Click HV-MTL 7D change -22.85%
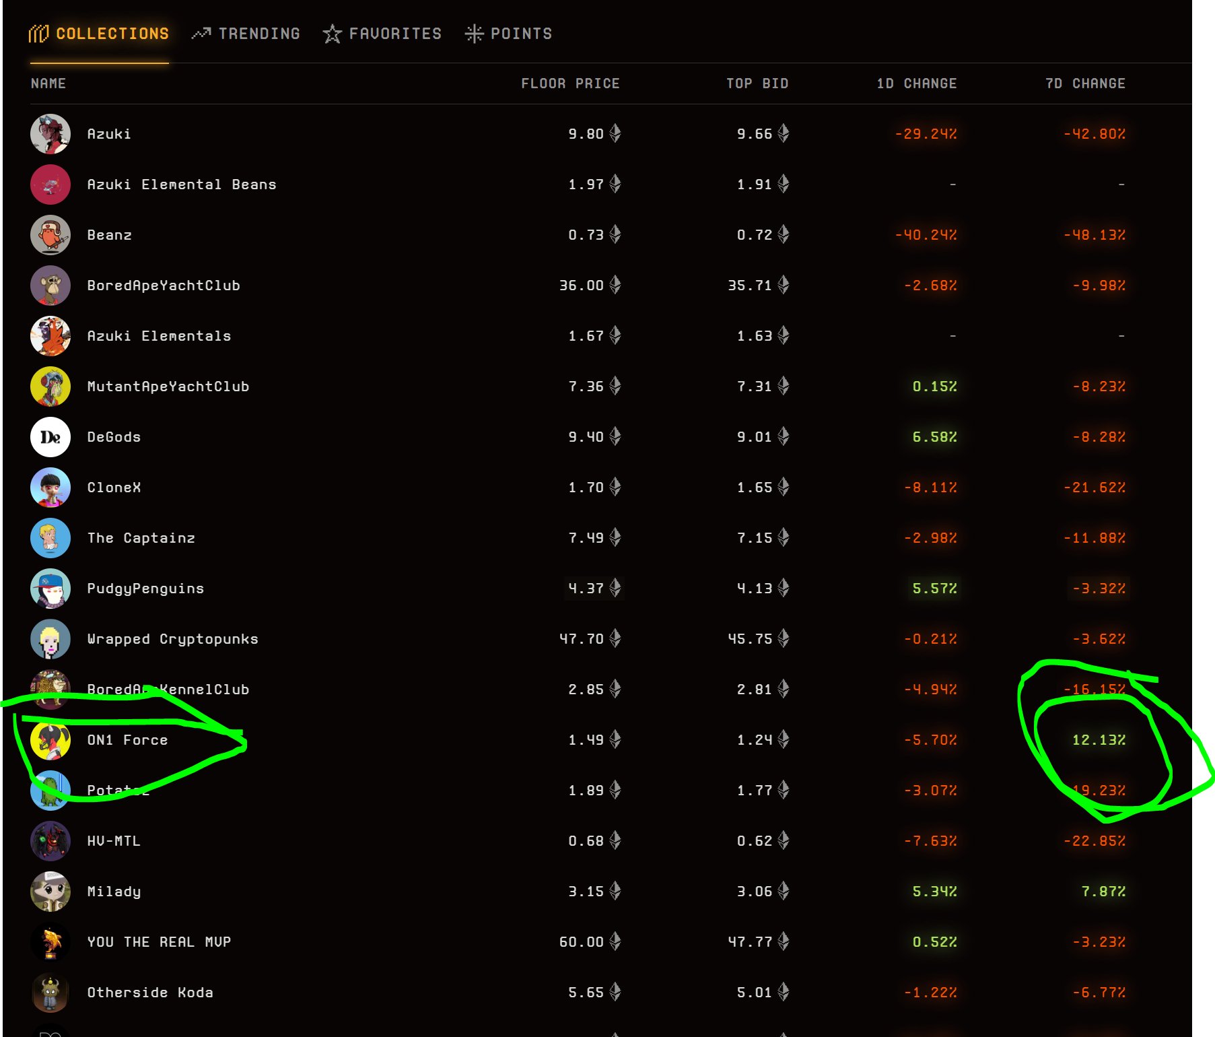The width and height of the screenshot is (1215, 1037). 1095,841
